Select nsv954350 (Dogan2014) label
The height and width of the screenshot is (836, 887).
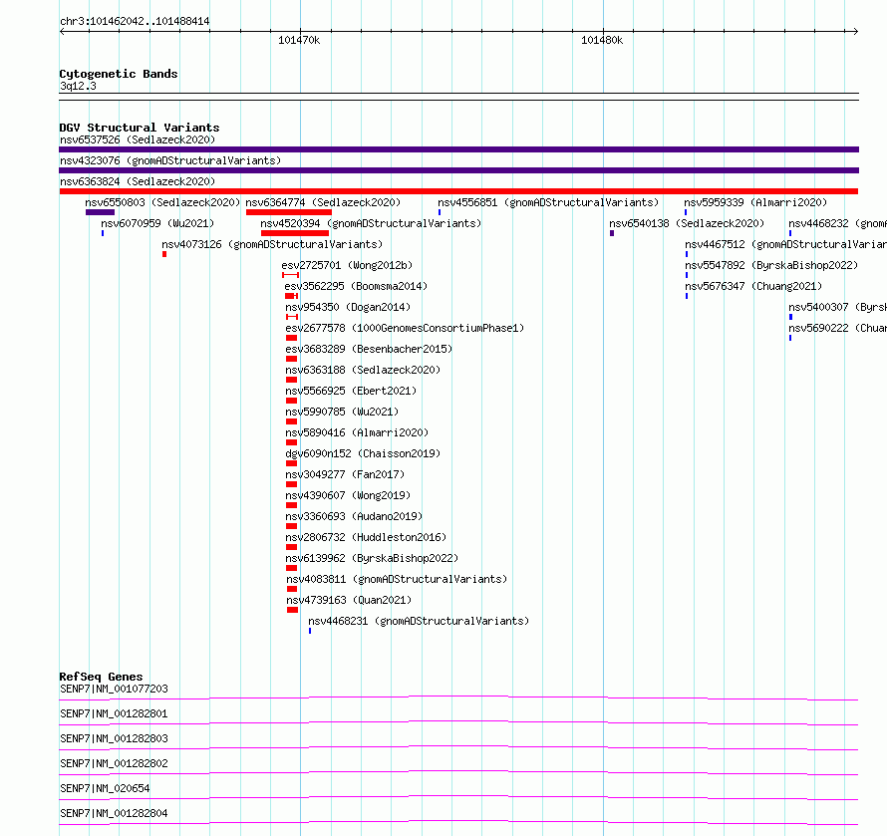click(x=348, y=307)
